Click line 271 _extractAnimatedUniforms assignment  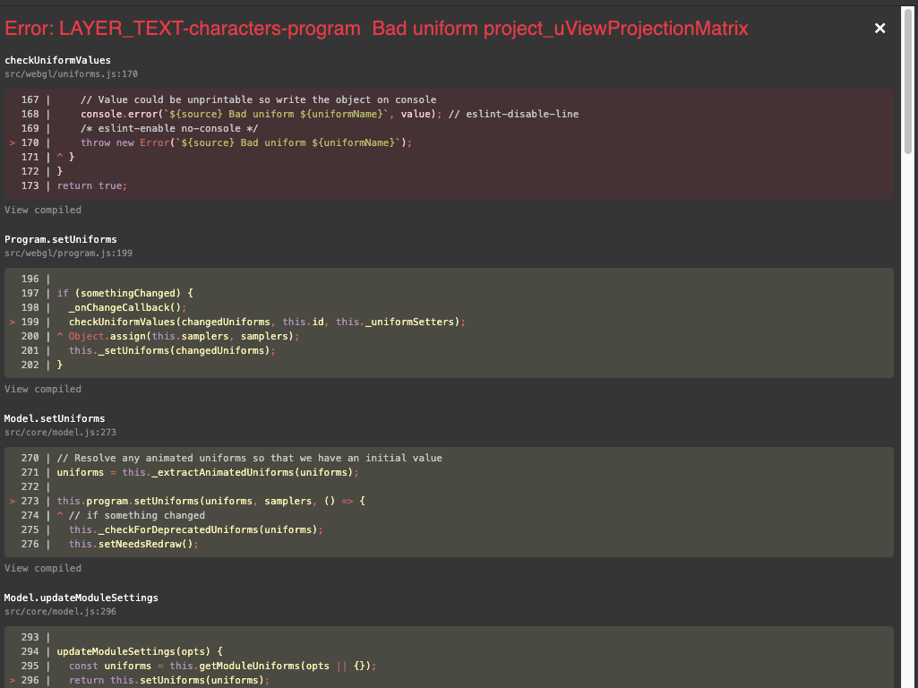tap(208, 472)
